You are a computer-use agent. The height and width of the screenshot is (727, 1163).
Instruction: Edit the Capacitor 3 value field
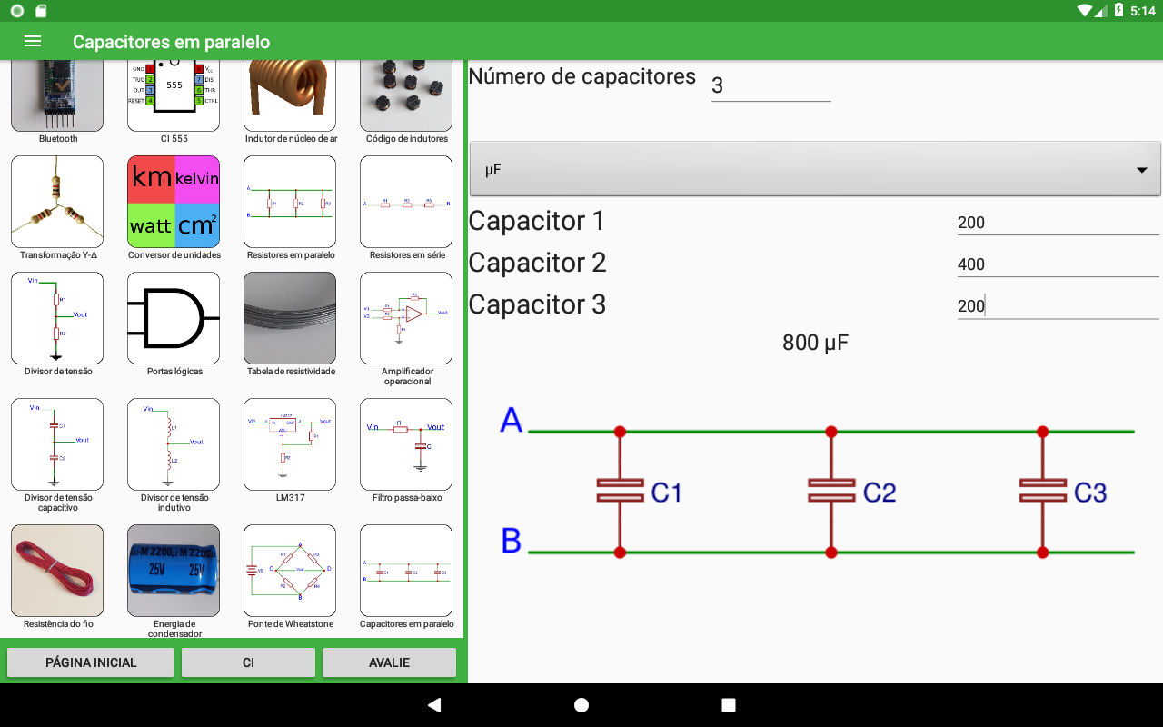point(1058,305)
